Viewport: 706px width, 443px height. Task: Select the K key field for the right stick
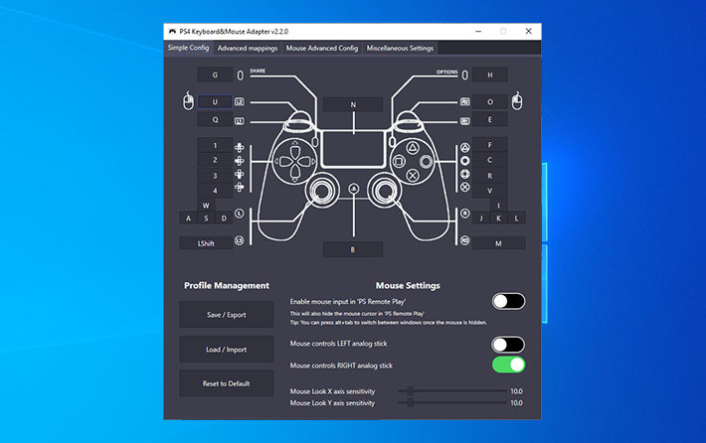point(498,219)
